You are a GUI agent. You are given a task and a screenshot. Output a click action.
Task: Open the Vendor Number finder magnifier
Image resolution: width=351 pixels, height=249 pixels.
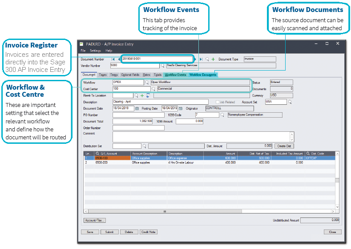163,66
